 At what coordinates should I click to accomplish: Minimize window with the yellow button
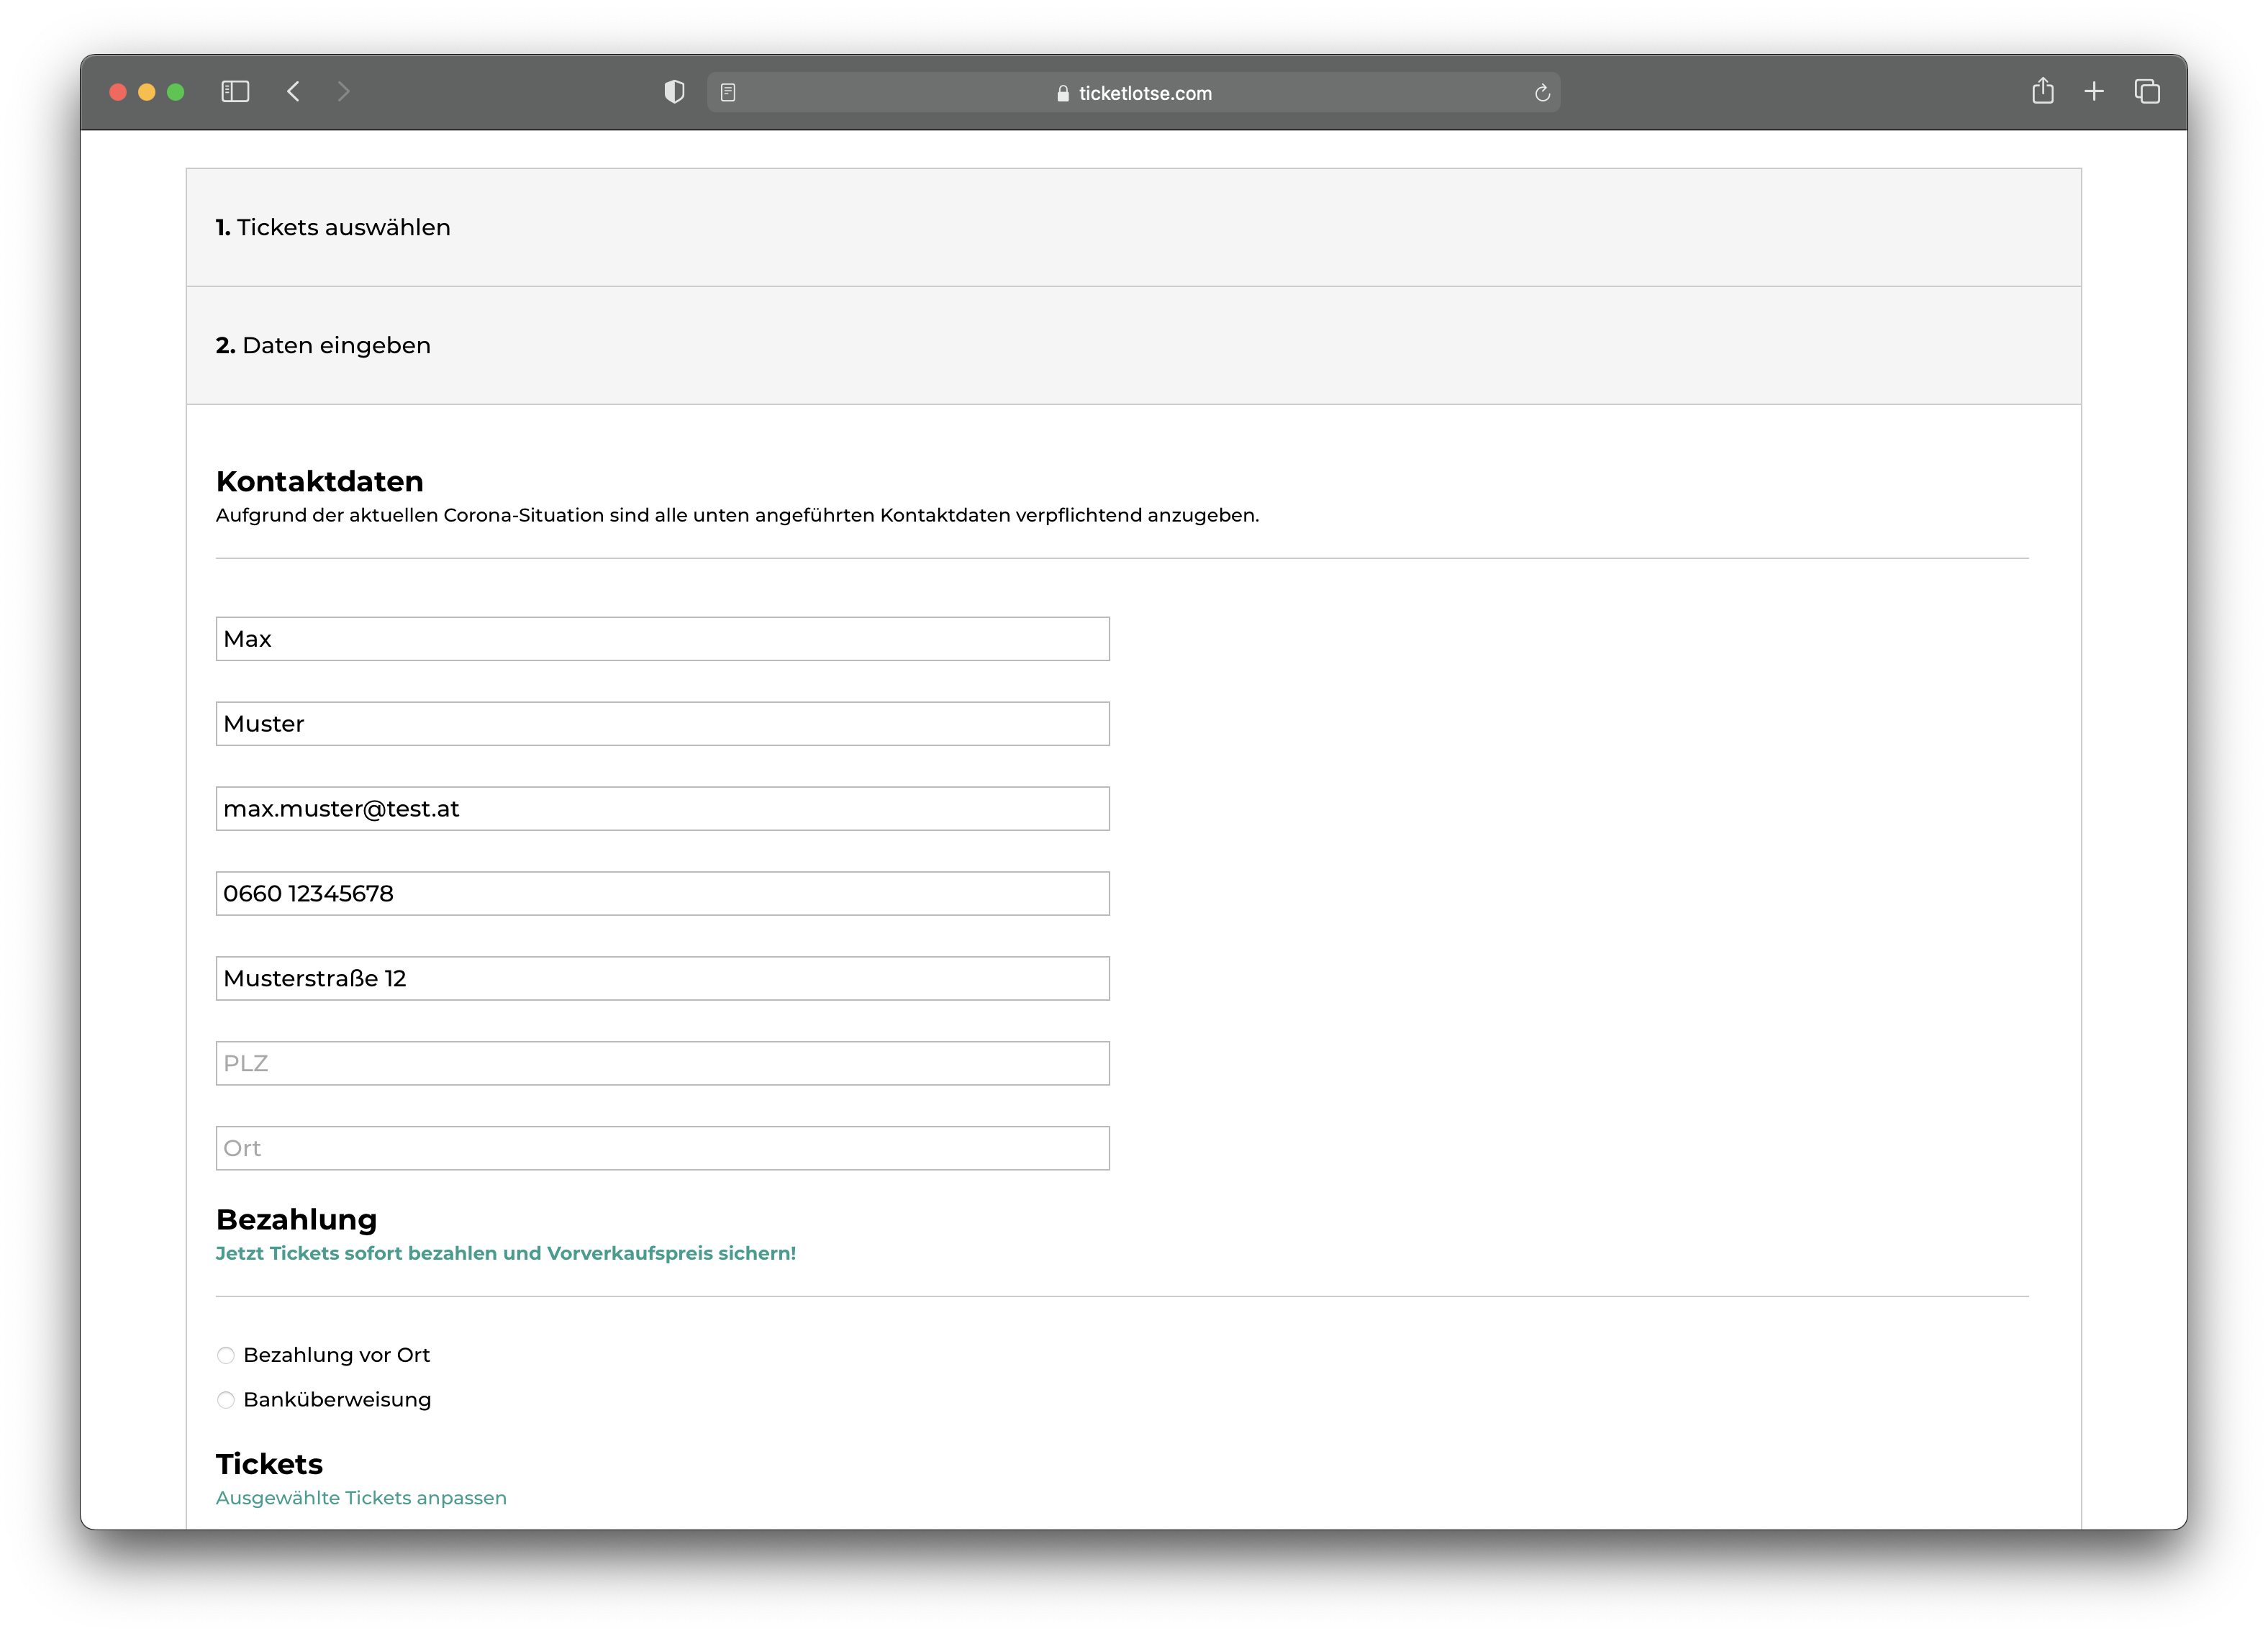pyautogui.click(x=147, y=92)
